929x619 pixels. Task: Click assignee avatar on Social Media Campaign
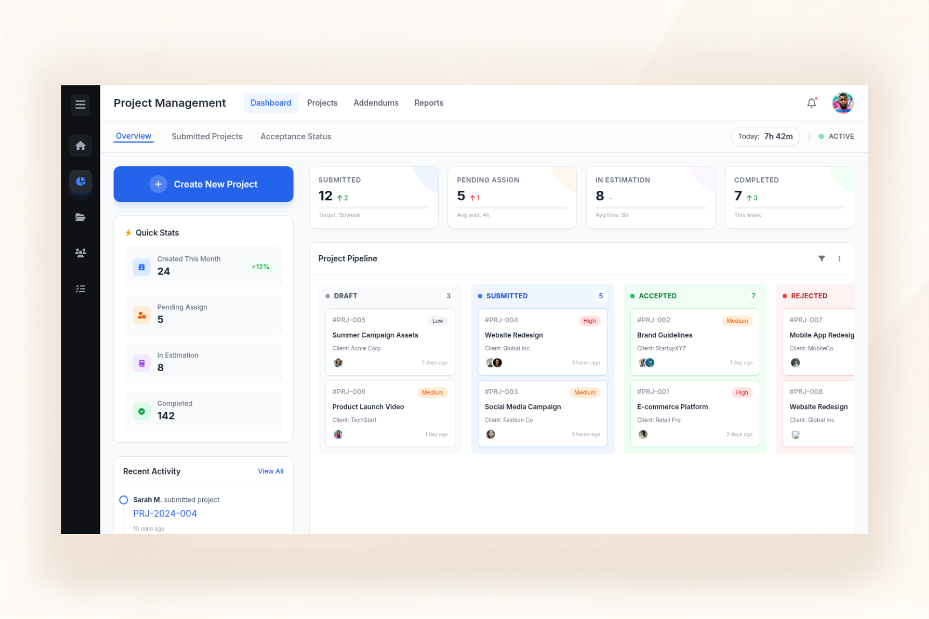point(491,434)
